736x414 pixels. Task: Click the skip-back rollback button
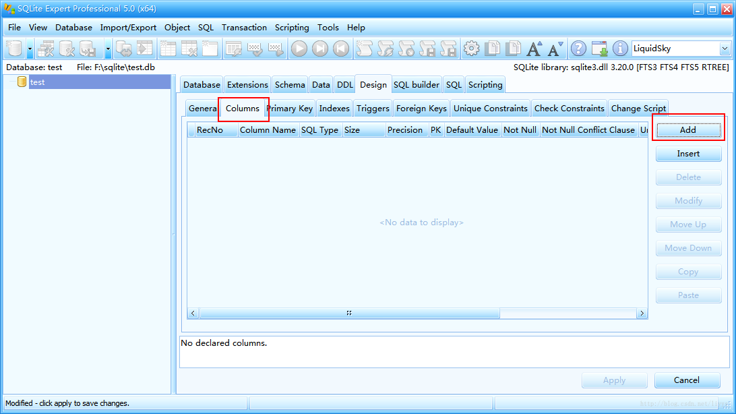[341, 49]
